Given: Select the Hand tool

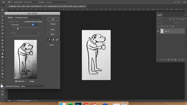Looking at the screenshot, I should click(3, 74).
